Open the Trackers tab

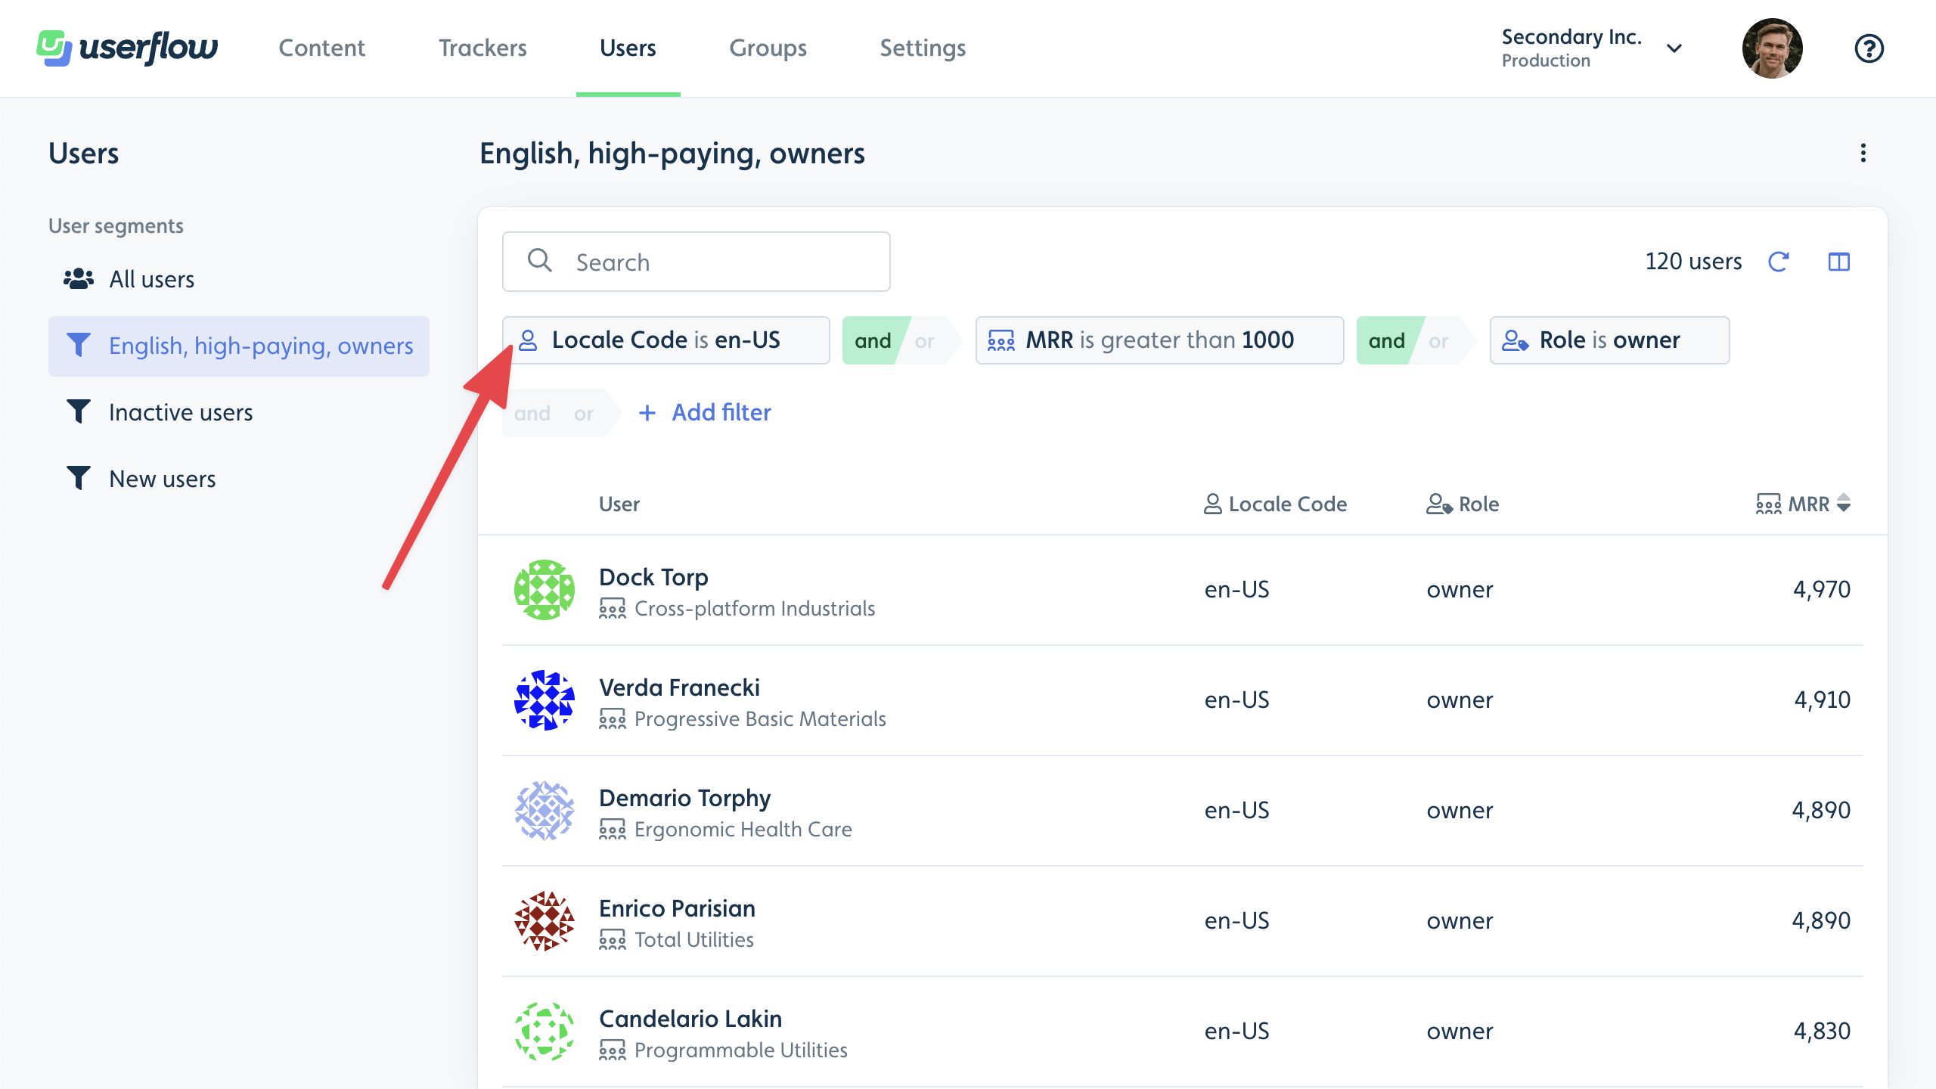(x=482, y=48)
